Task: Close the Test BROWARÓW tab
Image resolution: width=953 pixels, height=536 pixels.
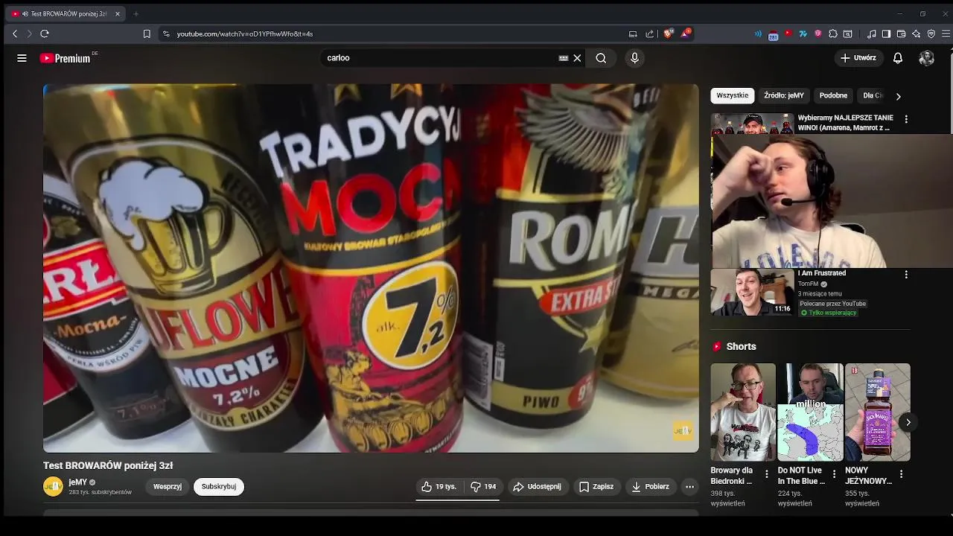Action: pyautogui.click(x=118, y=13)
